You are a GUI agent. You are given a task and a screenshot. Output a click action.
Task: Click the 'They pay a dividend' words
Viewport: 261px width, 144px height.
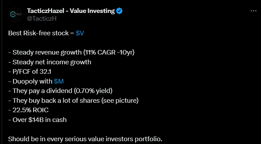coord(42,91)
